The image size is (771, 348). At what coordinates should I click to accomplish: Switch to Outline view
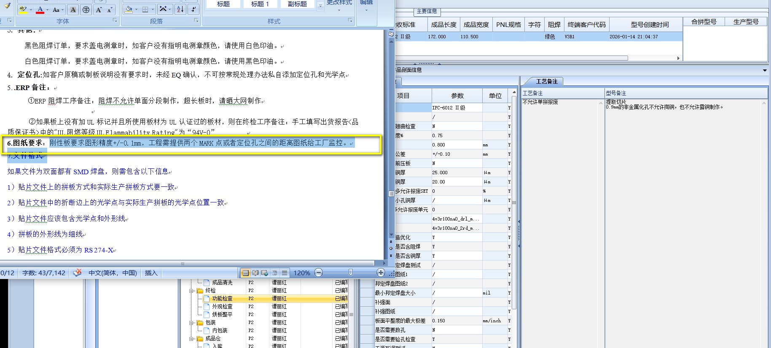(275, 273)
